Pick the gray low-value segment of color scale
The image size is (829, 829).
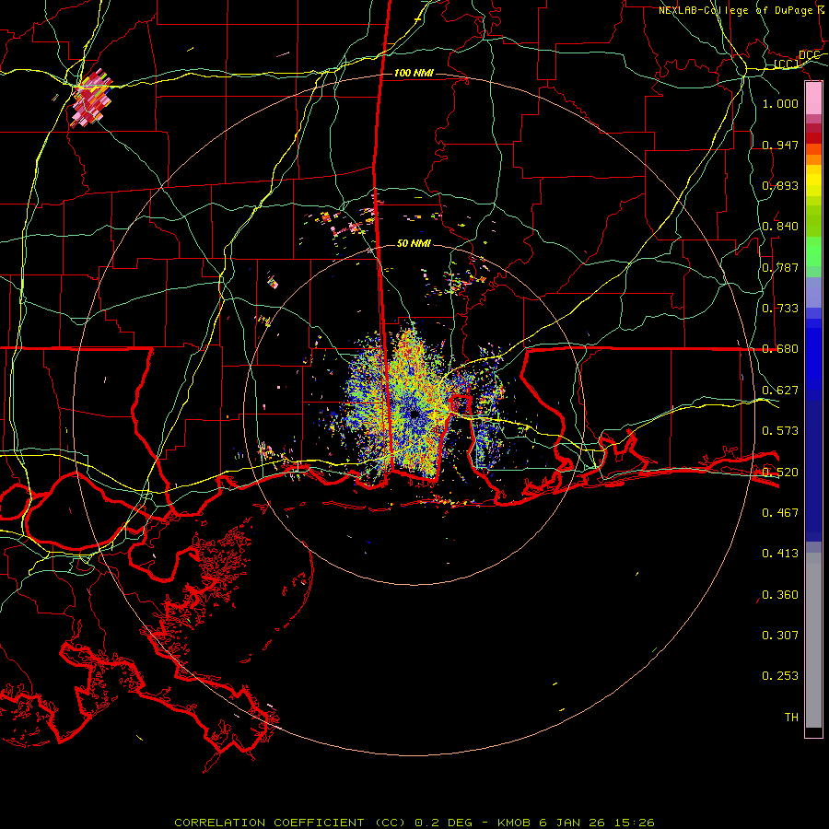[813, 640]
